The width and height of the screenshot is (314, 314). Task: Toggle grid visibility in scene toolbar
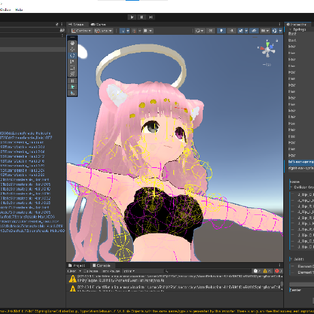[123, 31]
